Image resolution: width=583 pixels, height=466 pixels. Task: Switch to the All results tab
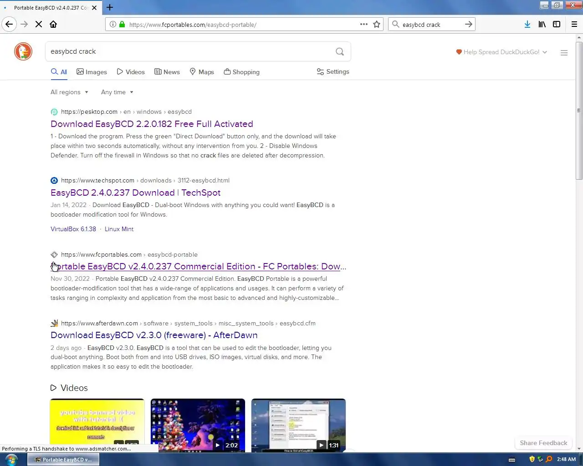[59, 72]
